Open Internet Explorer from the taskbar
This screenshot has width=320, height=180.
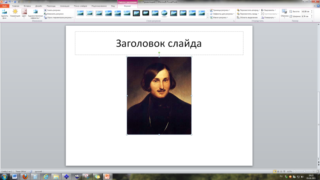pyautogui.click(x=46, y=177)
